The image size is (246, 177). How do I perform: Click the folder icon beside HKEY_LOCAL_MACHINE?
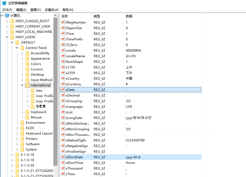point(12,32)
